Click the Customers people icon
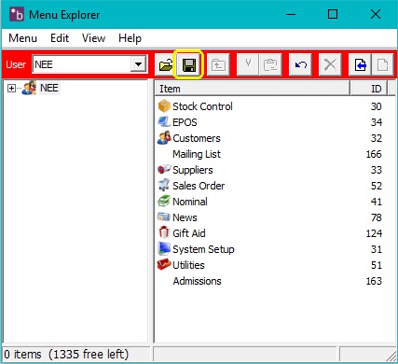 (164, 138)
